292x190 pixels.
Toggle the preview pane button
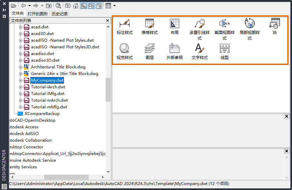click(91, 6)
